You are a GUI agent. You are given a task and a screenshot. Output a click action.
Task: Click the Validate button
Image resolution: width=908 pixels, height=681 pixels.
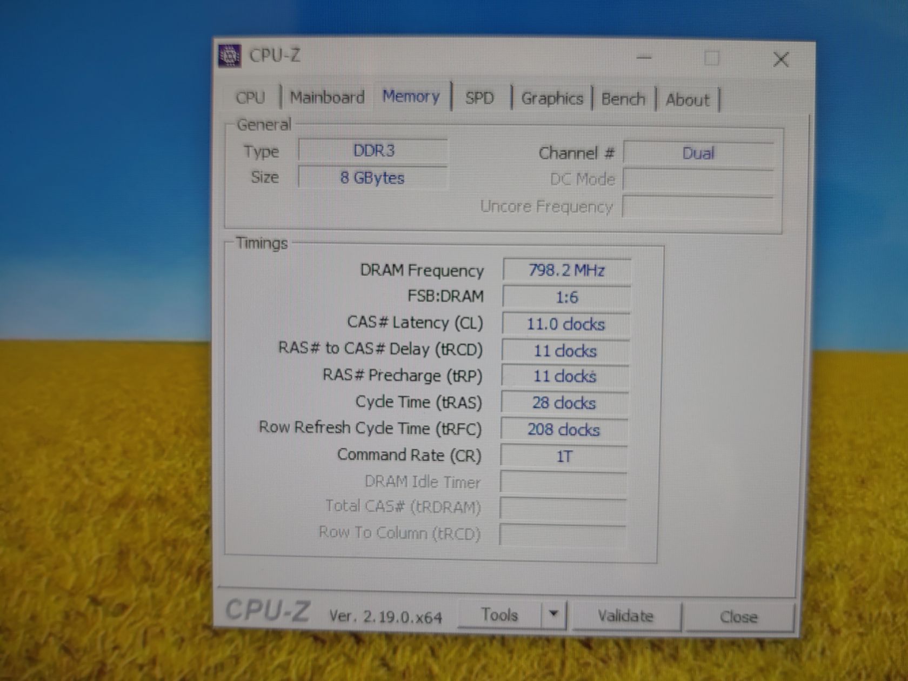(626, 616)
